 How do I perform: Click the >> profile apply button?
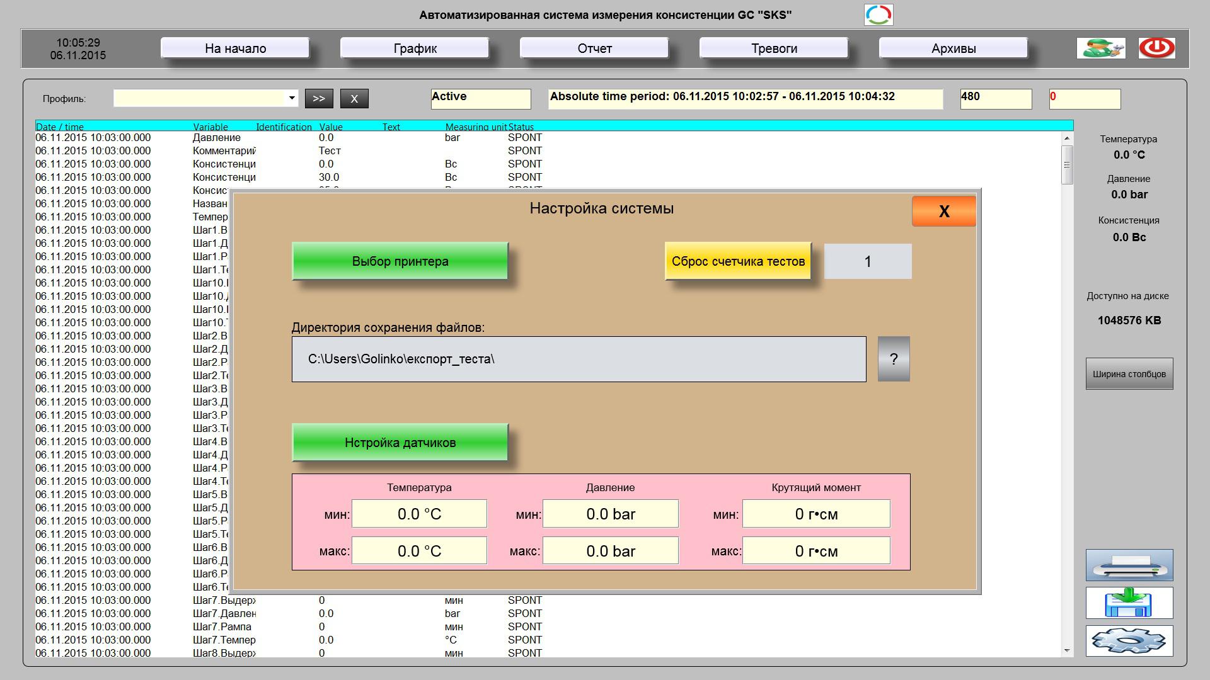point(319,98)
